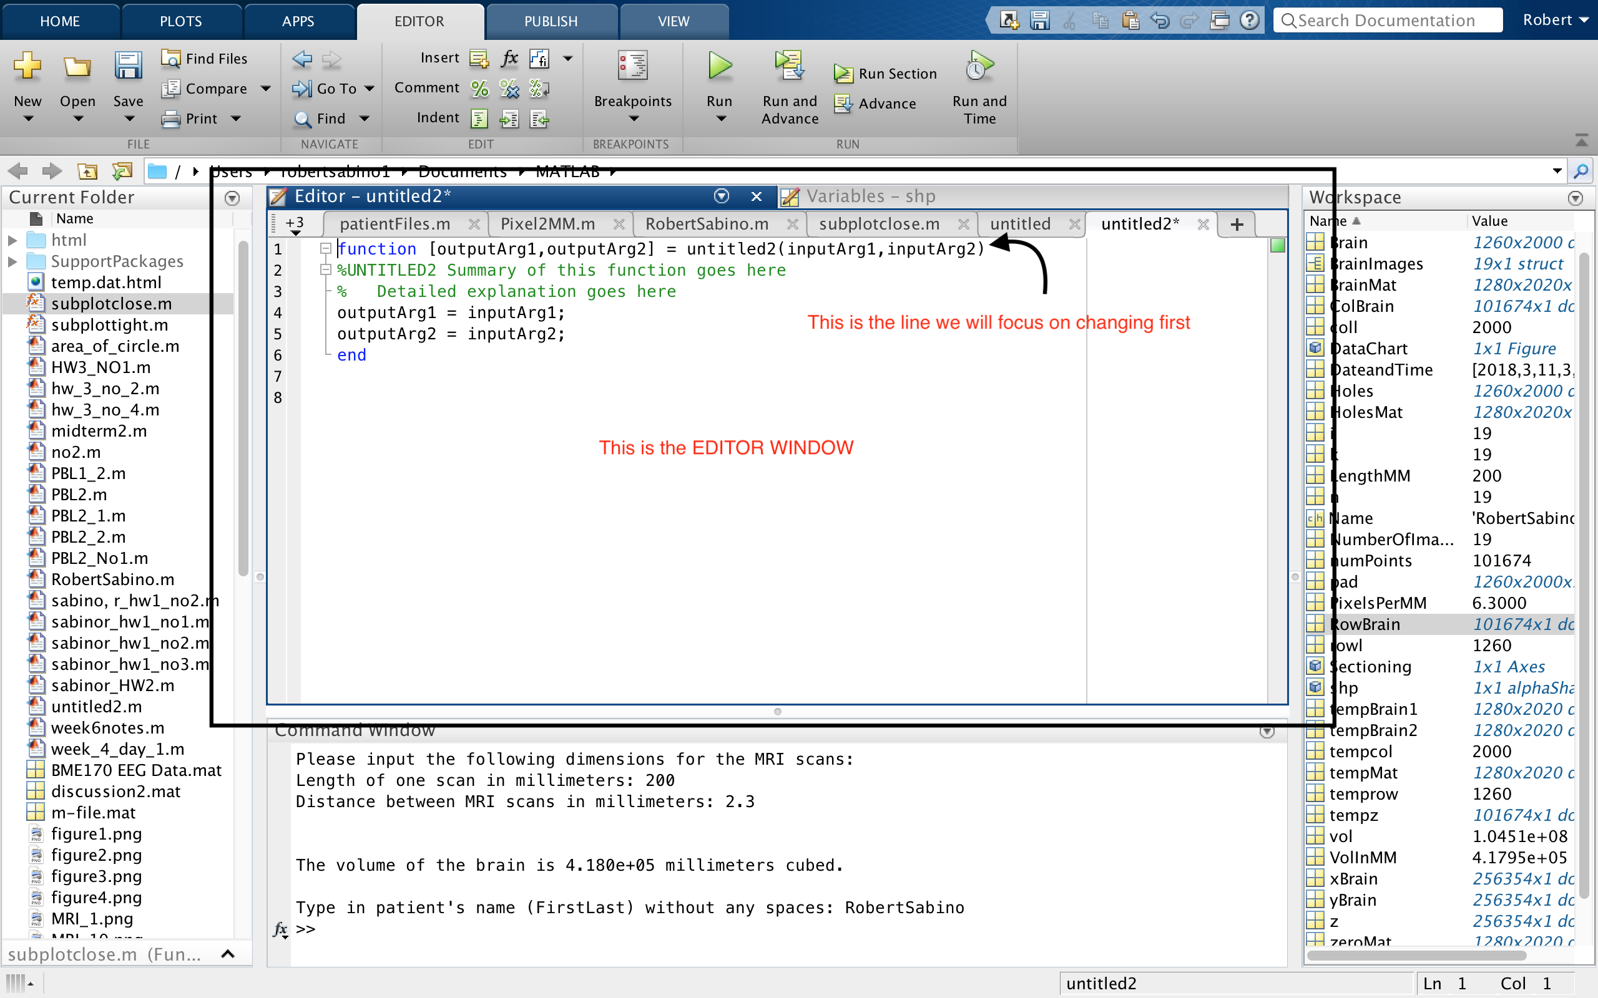Open the Run dropdown arrow
1598x998 pixels.
tap(721, 119)
